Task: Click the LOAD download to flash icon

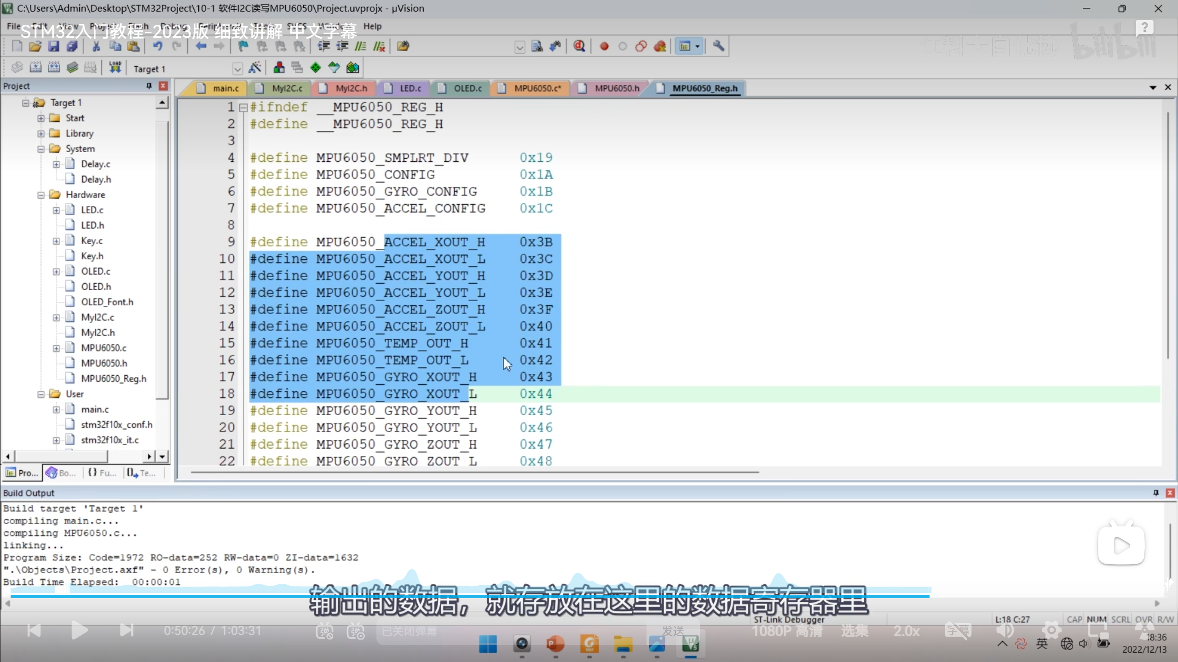Action: click(x=115, y=68)
